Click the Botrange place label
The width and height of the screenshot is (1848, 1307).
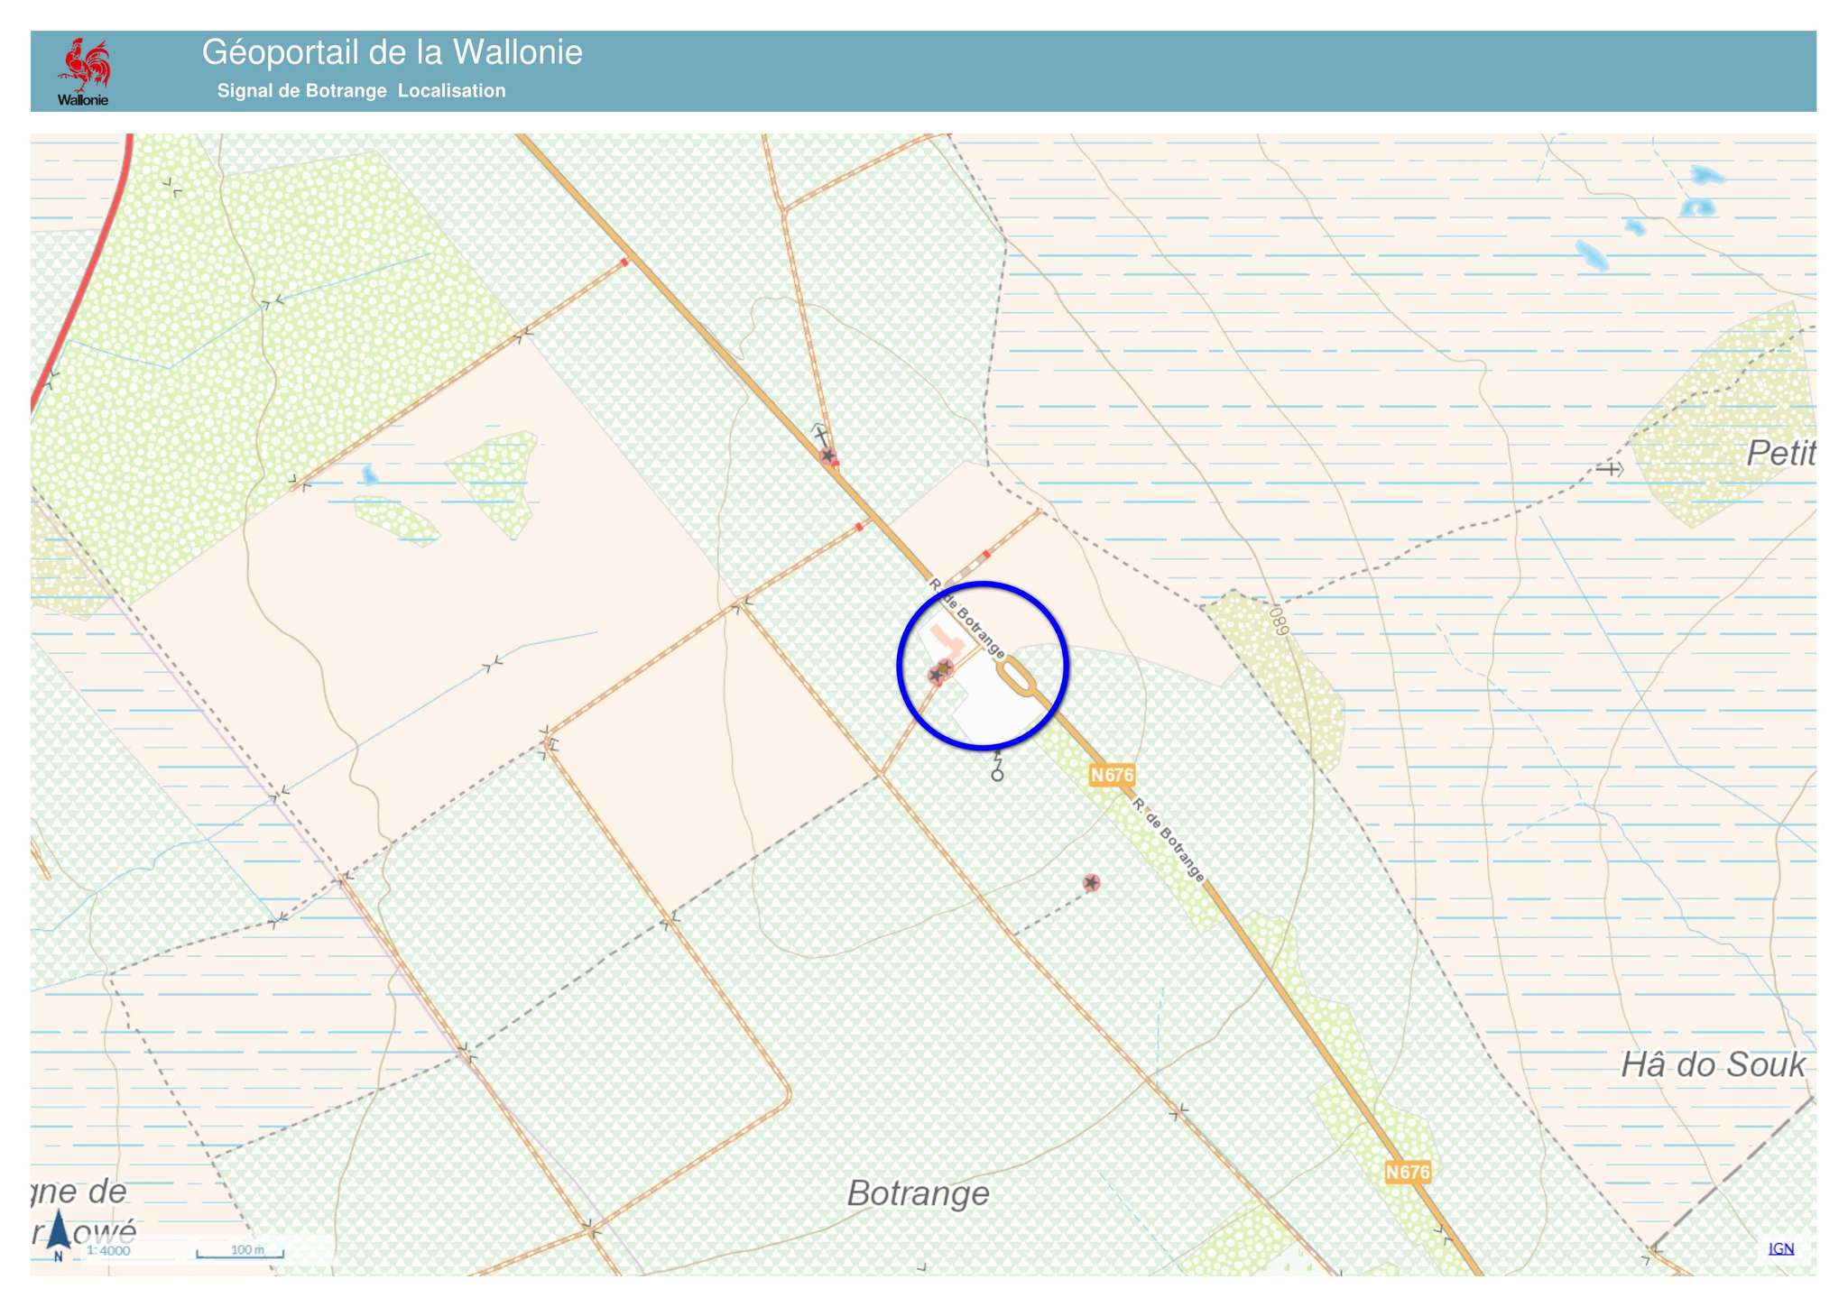[x=918, y=1193]
